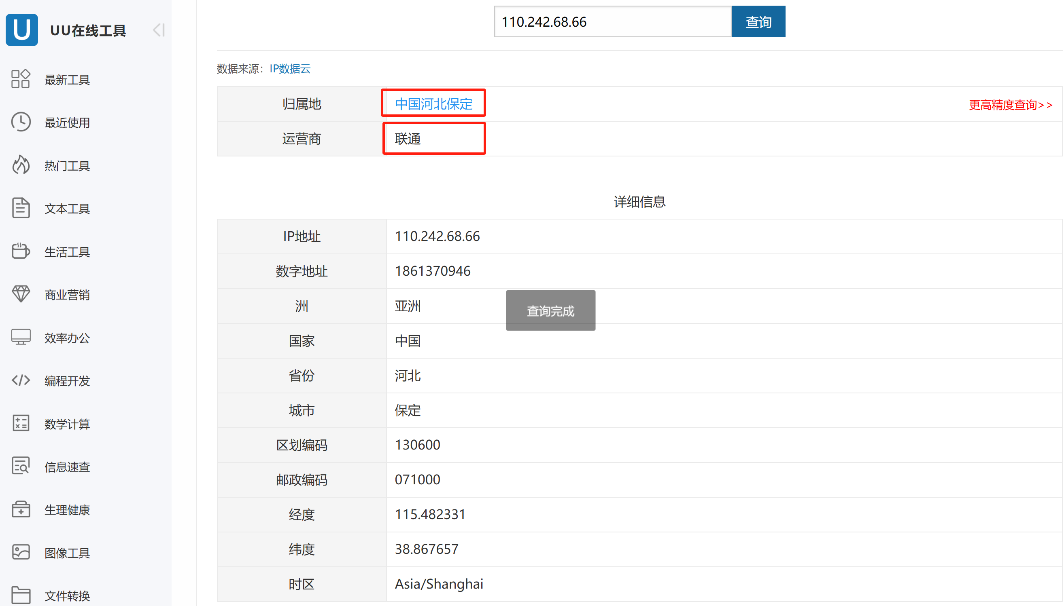Open the IP数据云 source link
1064x606 pixels.
pos(289,69)
